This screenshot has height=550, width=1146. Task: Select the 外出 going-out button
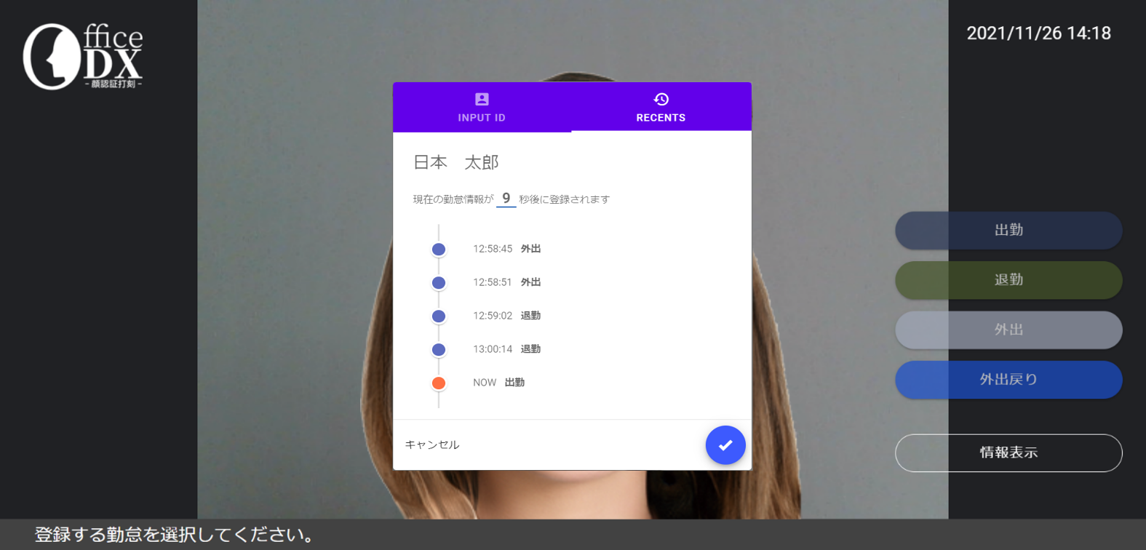tap(1008, 330)
